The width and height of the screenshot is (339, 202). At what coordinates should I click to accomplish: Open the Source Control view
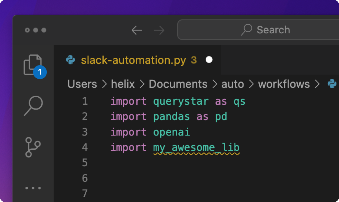click(33, 147)
